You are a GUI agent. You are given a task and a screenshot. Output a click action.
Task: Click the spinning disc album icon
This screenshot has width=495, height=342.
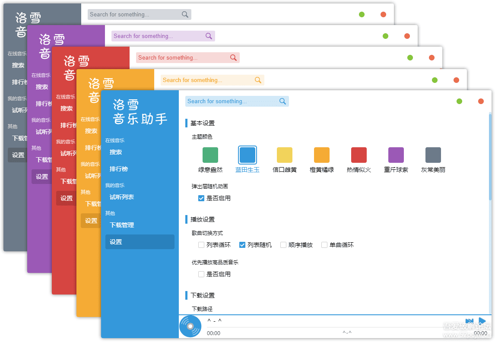point(190,326)
